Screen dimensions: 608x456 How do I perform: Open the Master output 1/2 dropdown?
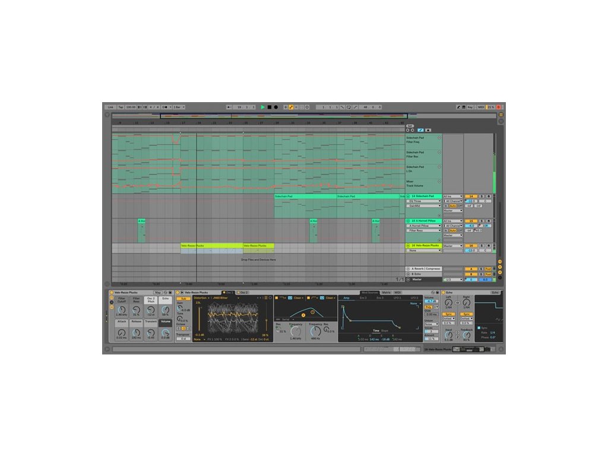[453, 279]
